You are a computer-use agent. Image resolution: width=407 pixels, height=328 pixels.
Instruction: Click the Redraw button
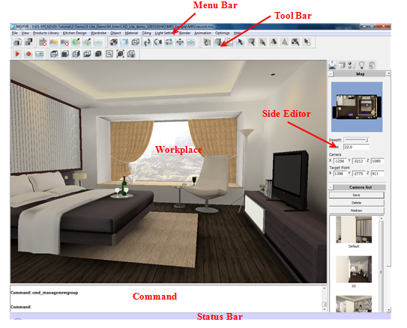pos(356,210)
